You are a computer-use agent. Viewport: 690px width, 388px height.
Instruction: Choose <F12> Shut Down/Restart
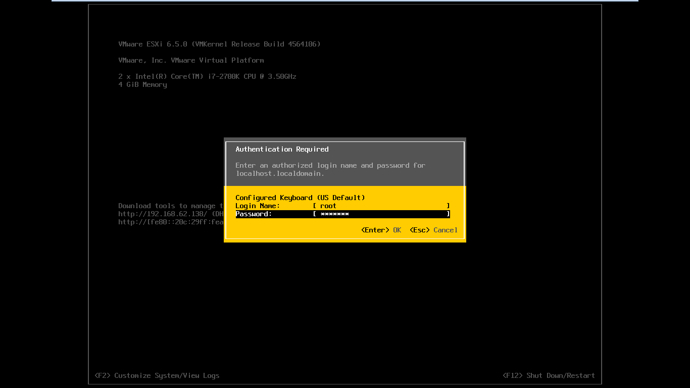point(549,375)
